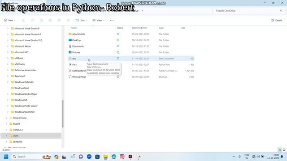
Task: Expand the Microsoft Visual Studio 8 folder
Action: (8, 29)
